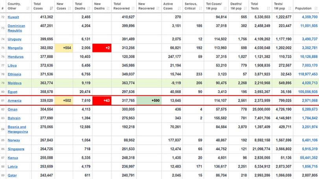
Task: Open the Kenya country link
Action: tap(13, 158)
